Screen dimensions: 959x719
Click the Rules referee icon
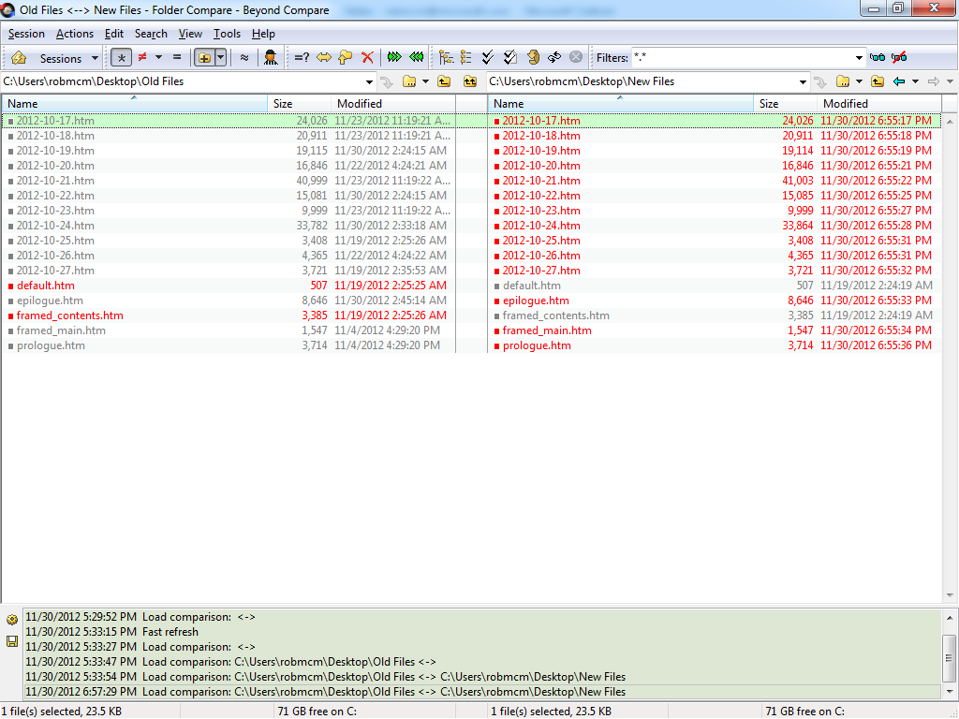click(271, 58)
